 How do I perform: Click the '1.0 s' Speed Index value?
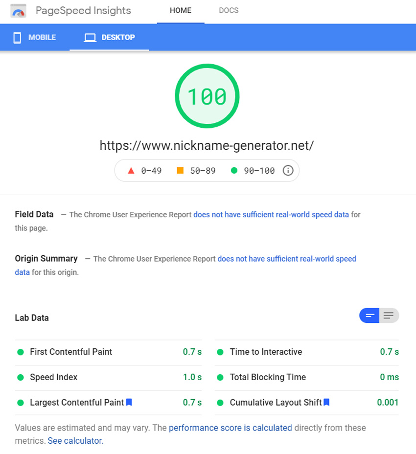(192, 377)
